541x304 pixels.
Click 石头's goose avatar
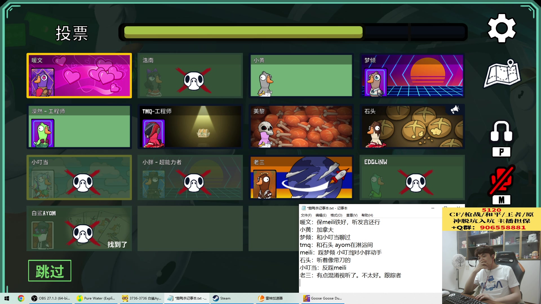click(375, 135)
